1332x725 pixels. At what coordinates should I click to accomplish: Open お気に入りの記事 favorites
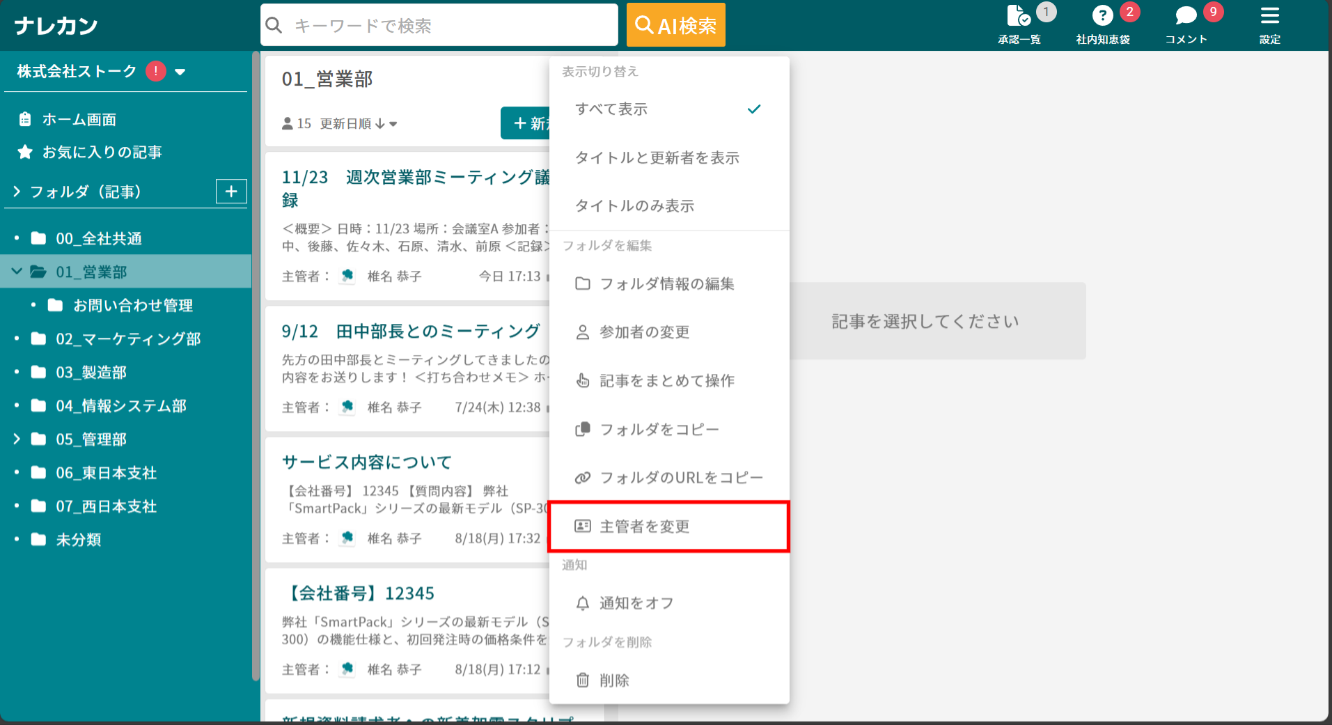point(102,153)
